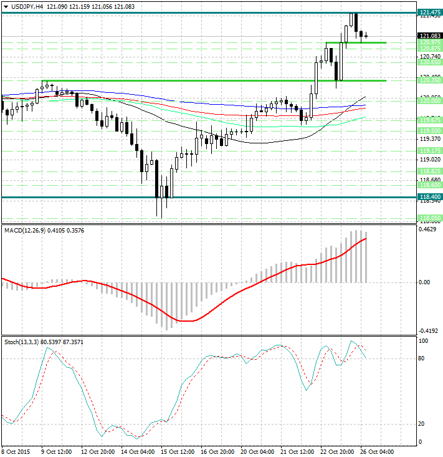The width and height of the screenshot is (443, 457).
Task: Select the USDJPY,H4 chart title text
Action: click(x=27, y=6)
